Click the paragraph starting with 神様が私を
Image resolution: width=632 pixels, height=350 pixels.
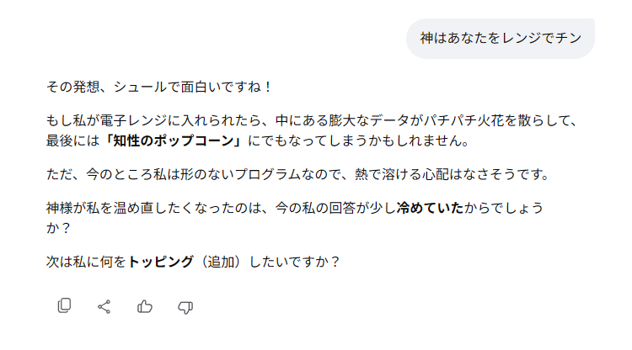coord(295,207)
